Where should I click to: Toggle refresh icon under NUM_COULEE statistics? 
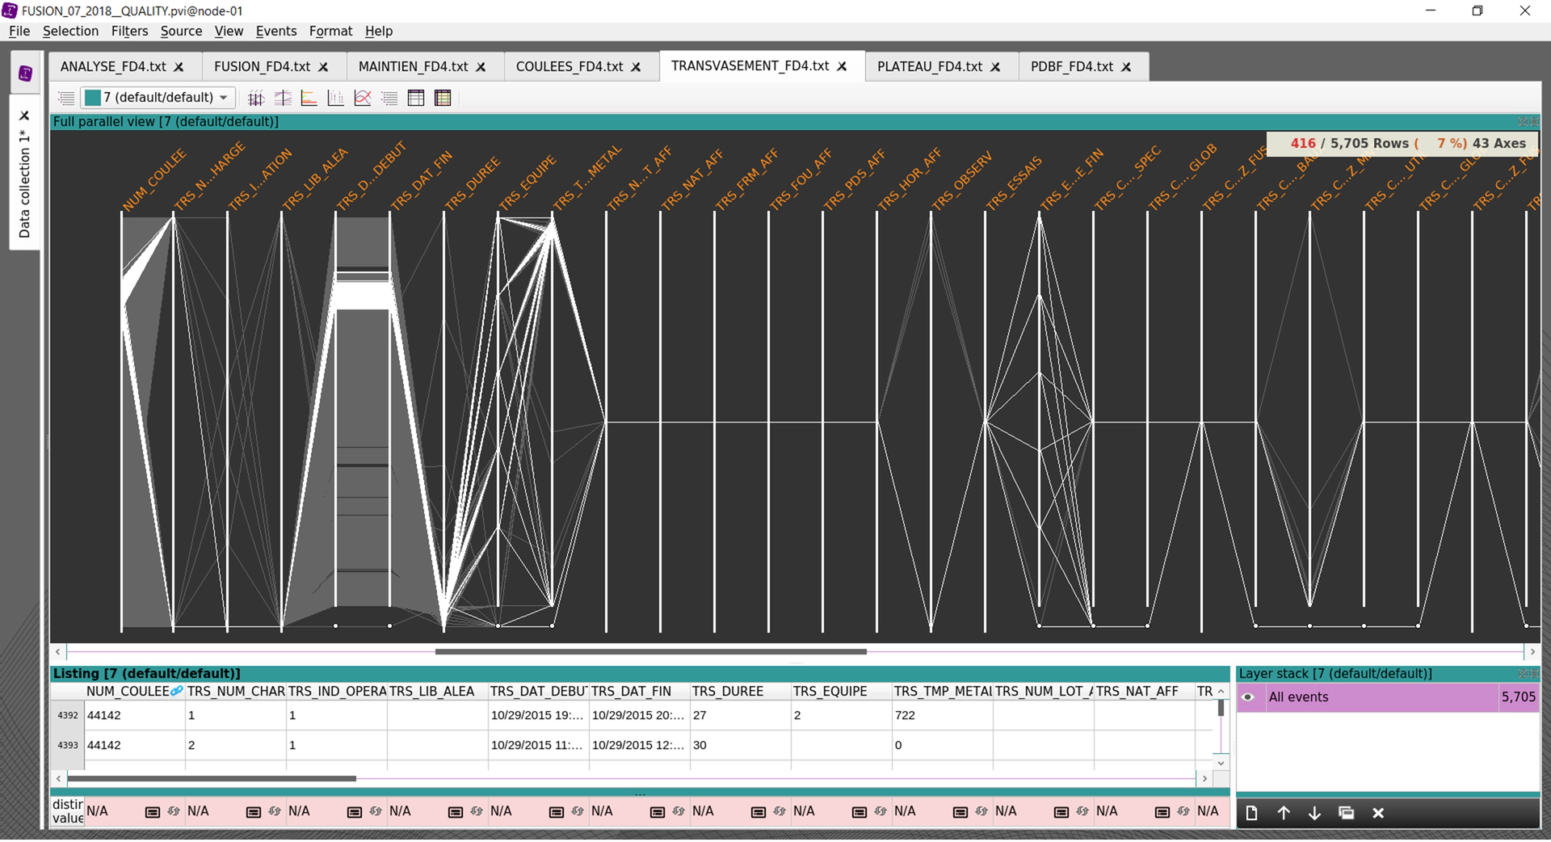[x=174, y=811]
